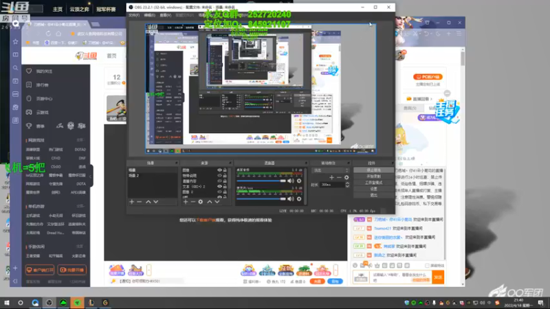Adjust the microphone audio volume slider

point(261,198)
